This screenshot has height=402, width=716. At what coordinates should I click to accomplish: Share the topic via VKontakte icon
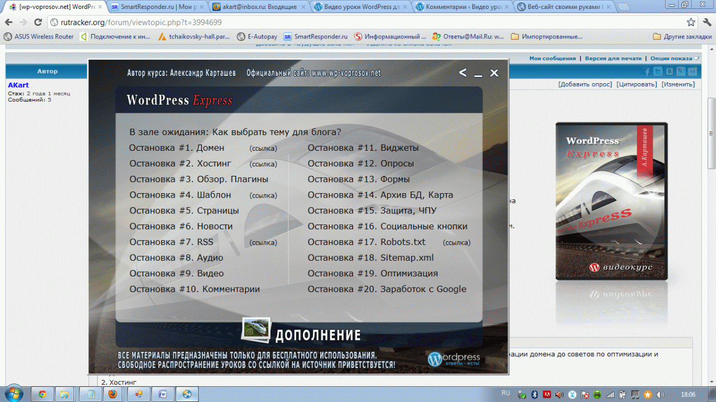click(670, 71)
